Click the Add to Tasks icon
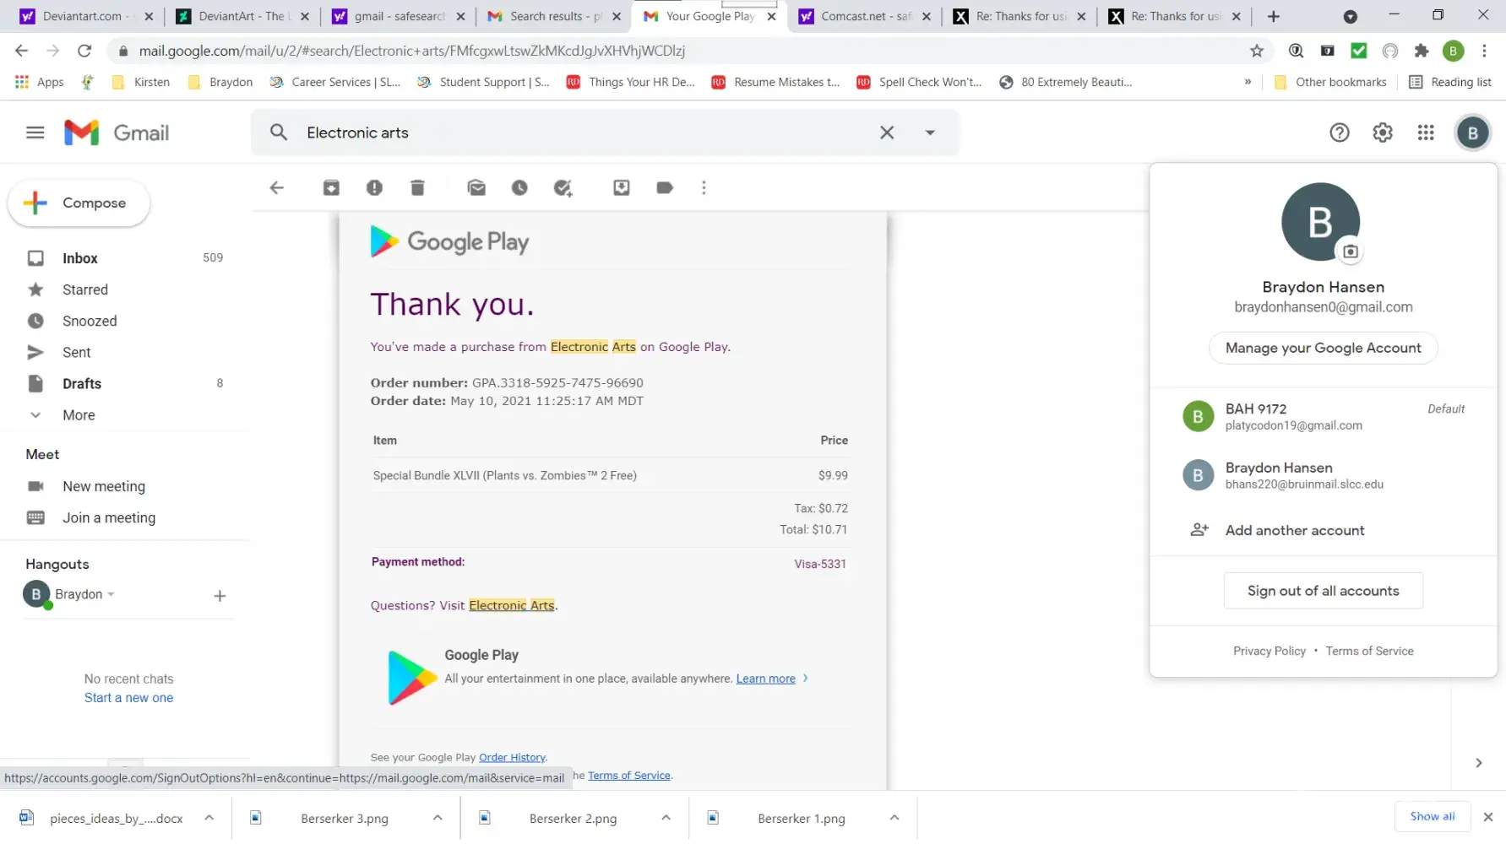 (563, 188)
